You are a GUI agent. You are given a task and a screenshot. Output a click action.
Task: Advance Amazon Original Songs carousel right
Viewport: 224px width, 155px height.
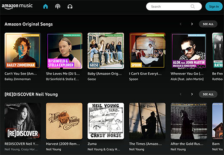pyautogui.click(x=192, y=24)
